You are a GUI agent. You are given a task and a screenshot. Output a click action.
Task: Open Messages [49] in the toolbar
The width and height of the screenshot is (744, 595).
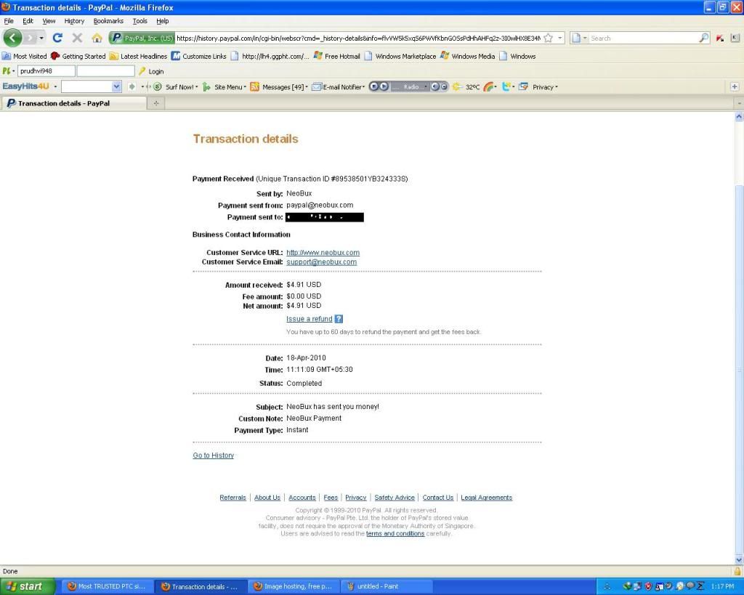(279, 87)
